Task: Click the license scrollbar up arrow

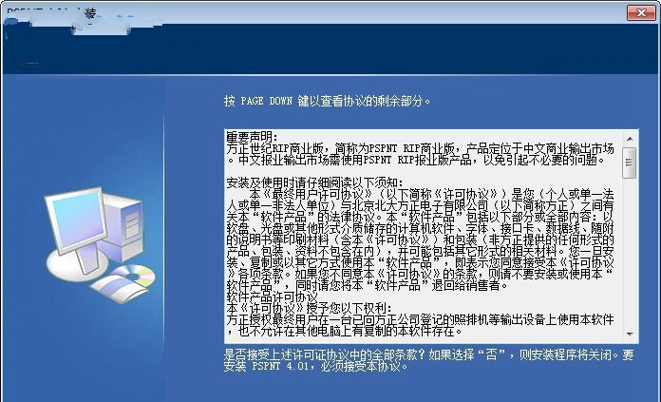Action: pos(630,139)
